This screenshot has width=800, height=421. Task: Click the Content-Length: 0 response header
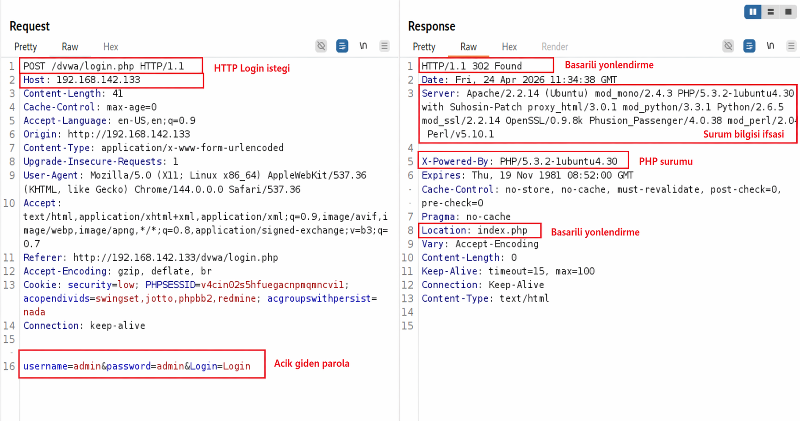pos(469,258)
